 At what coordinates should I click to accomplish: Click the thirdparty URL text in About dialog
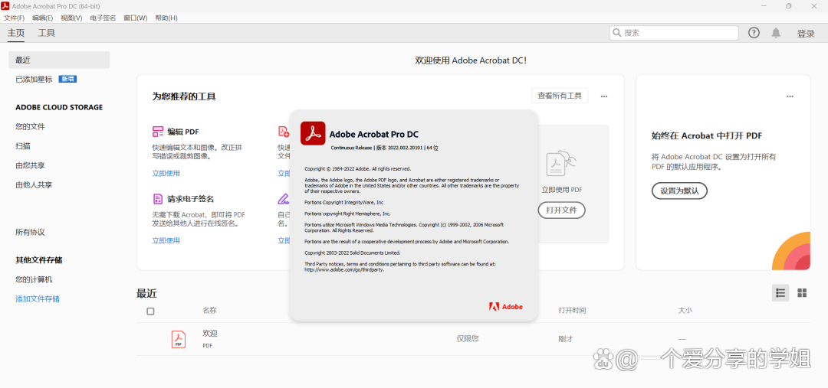tap(344, 269)
